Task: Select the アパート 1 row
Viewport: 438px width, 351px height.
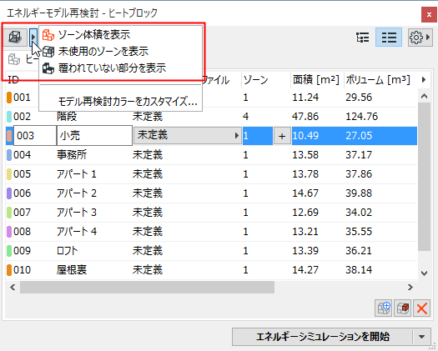Action: (x=211, y=174)
